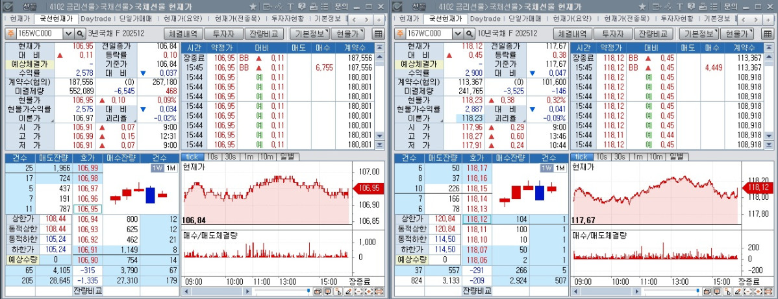The height and width of the screenshot is (299, 778).
Task: Toggle 1M candle view in 3년국채 window
Action: pyautogui.click(x=170, y=168)
